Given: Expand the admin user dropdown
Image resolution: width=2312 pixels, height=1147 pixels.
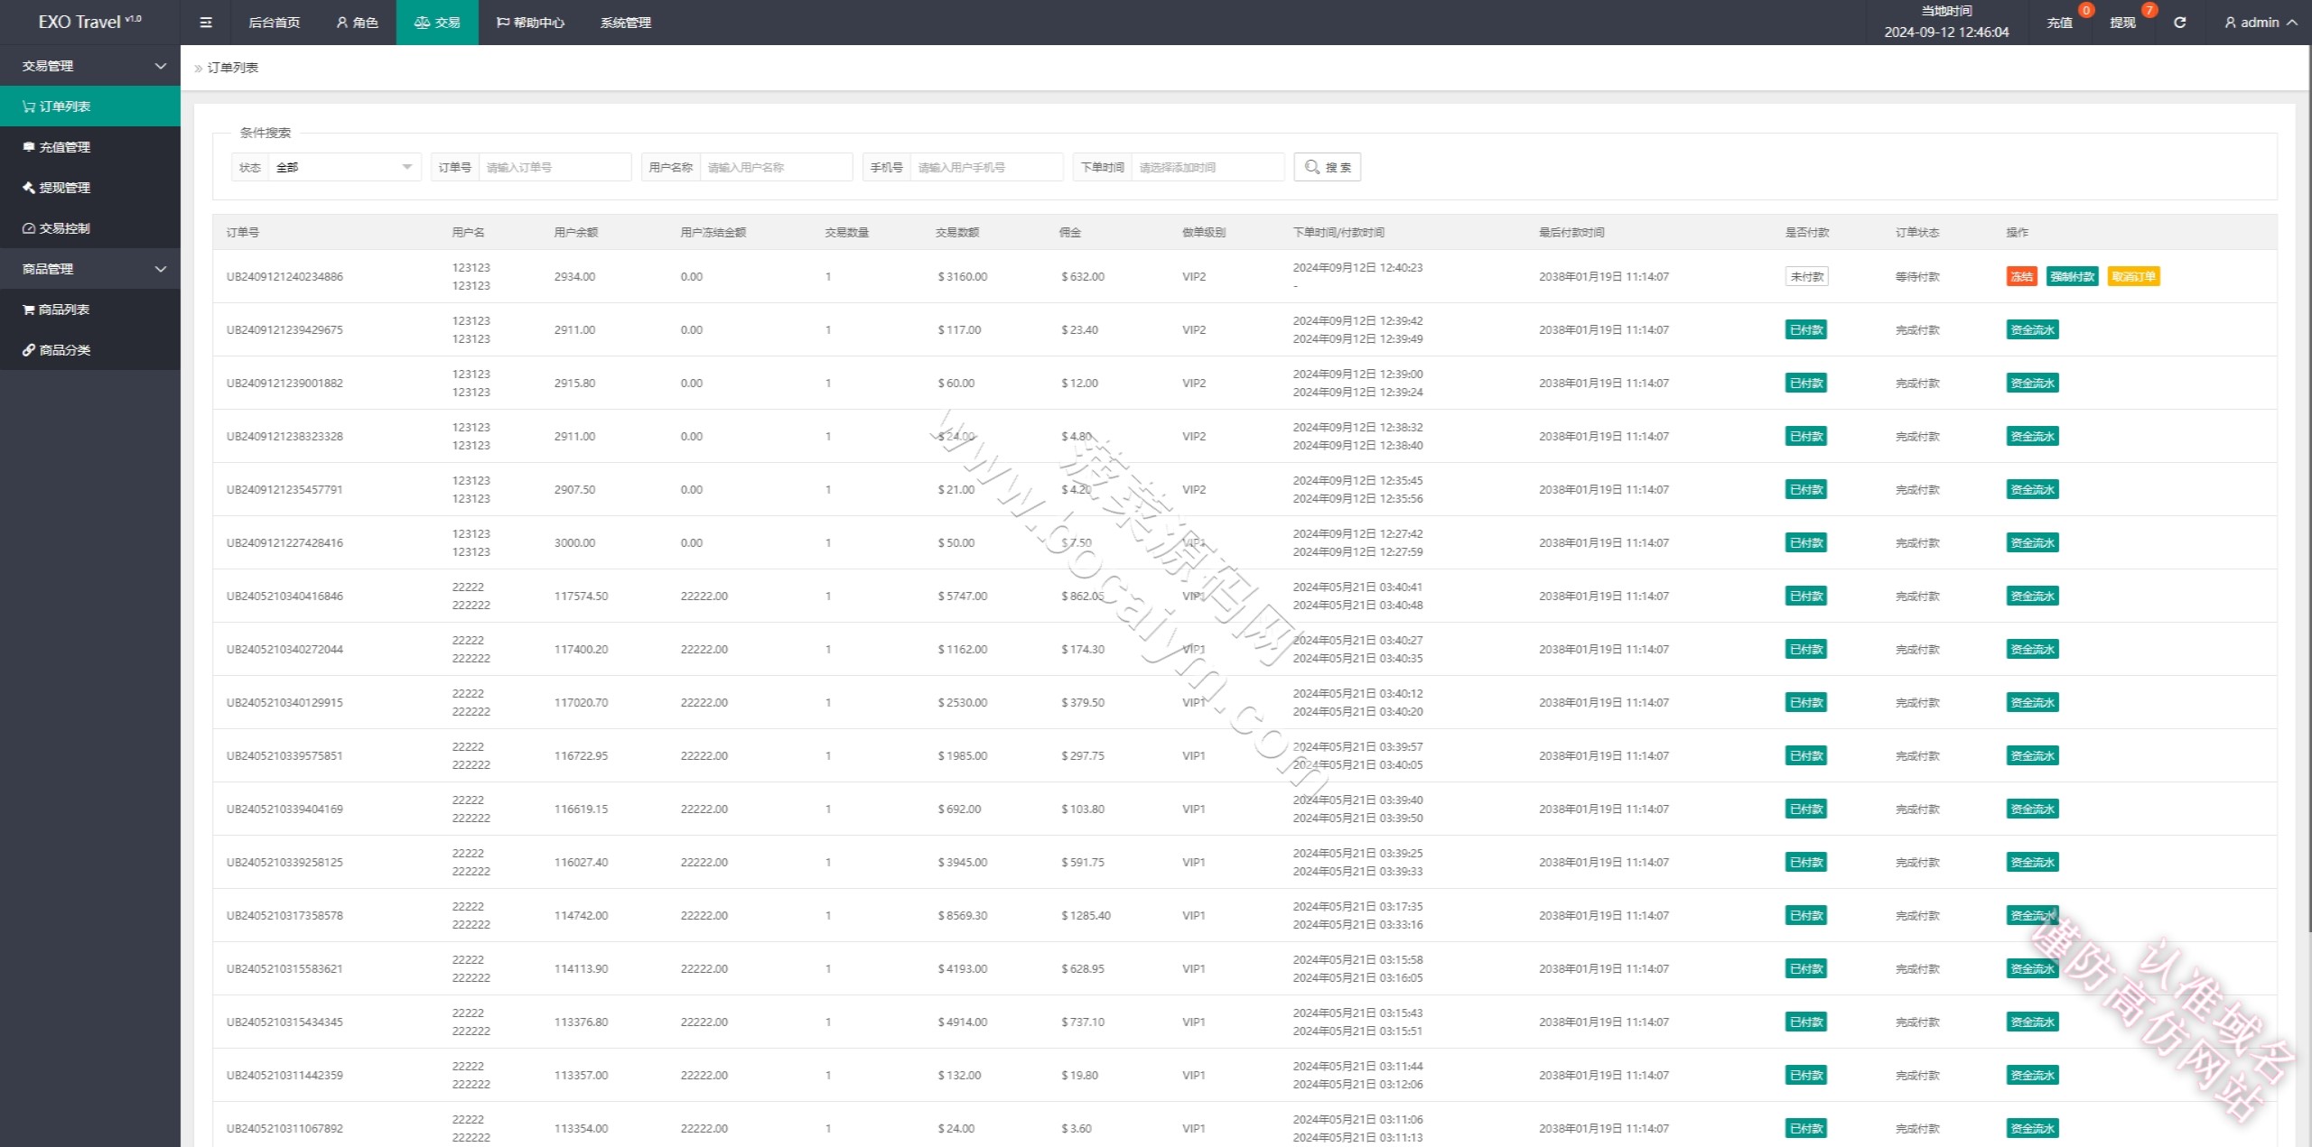Looking at the screenshot, I should point(2261,23).
